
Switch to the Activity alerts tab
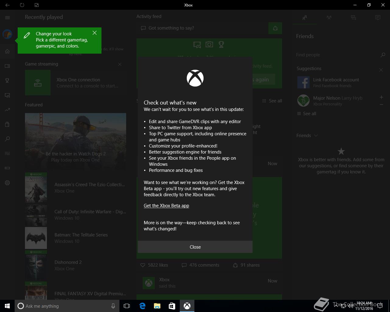(x=378, y=18)
